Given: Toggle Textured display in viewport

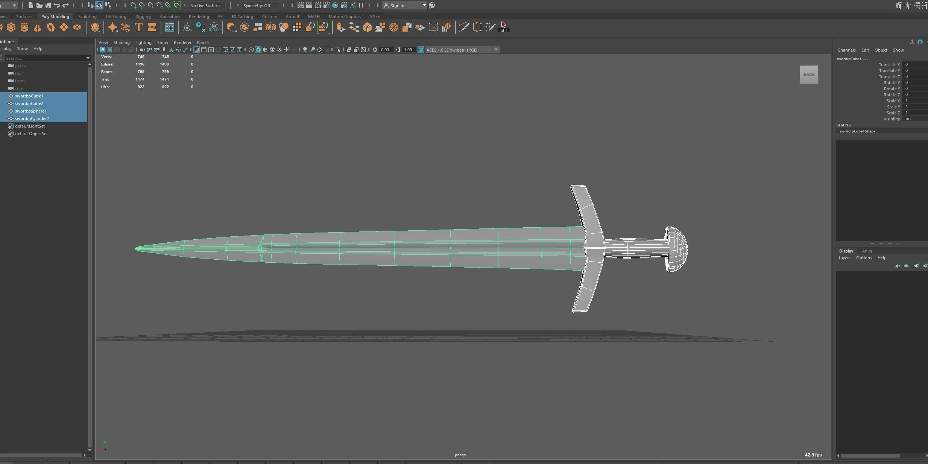Looking at the screenshot, I should [279, 50].
